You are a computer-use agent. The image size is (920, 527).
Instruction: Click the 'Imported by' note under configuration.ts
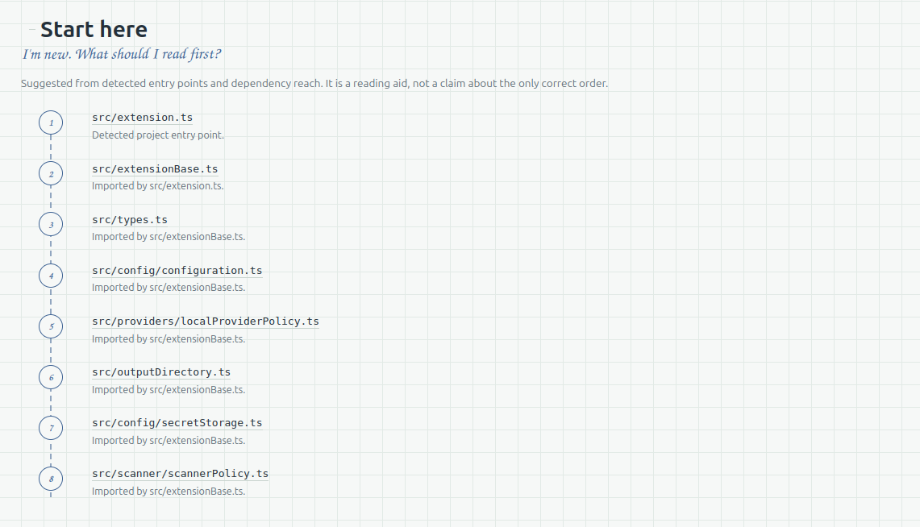click(x=169, y=287)
